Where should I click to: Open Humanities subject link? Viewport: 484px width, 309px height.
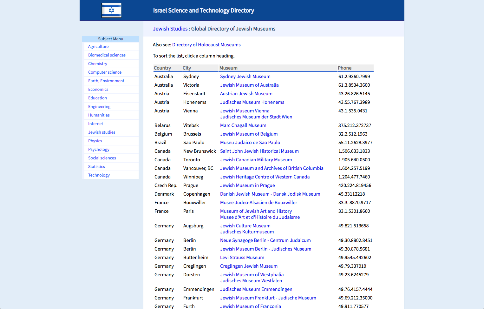[x=99, y=115]
